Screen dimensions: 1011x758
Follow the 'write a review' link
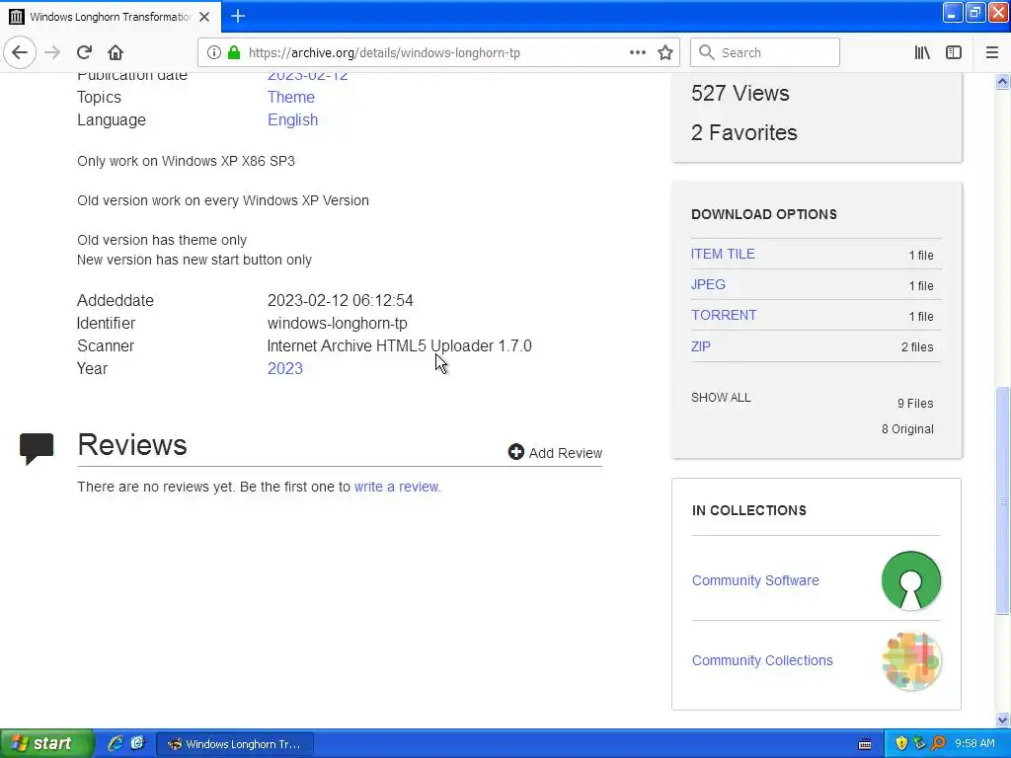tap(397, 487)
